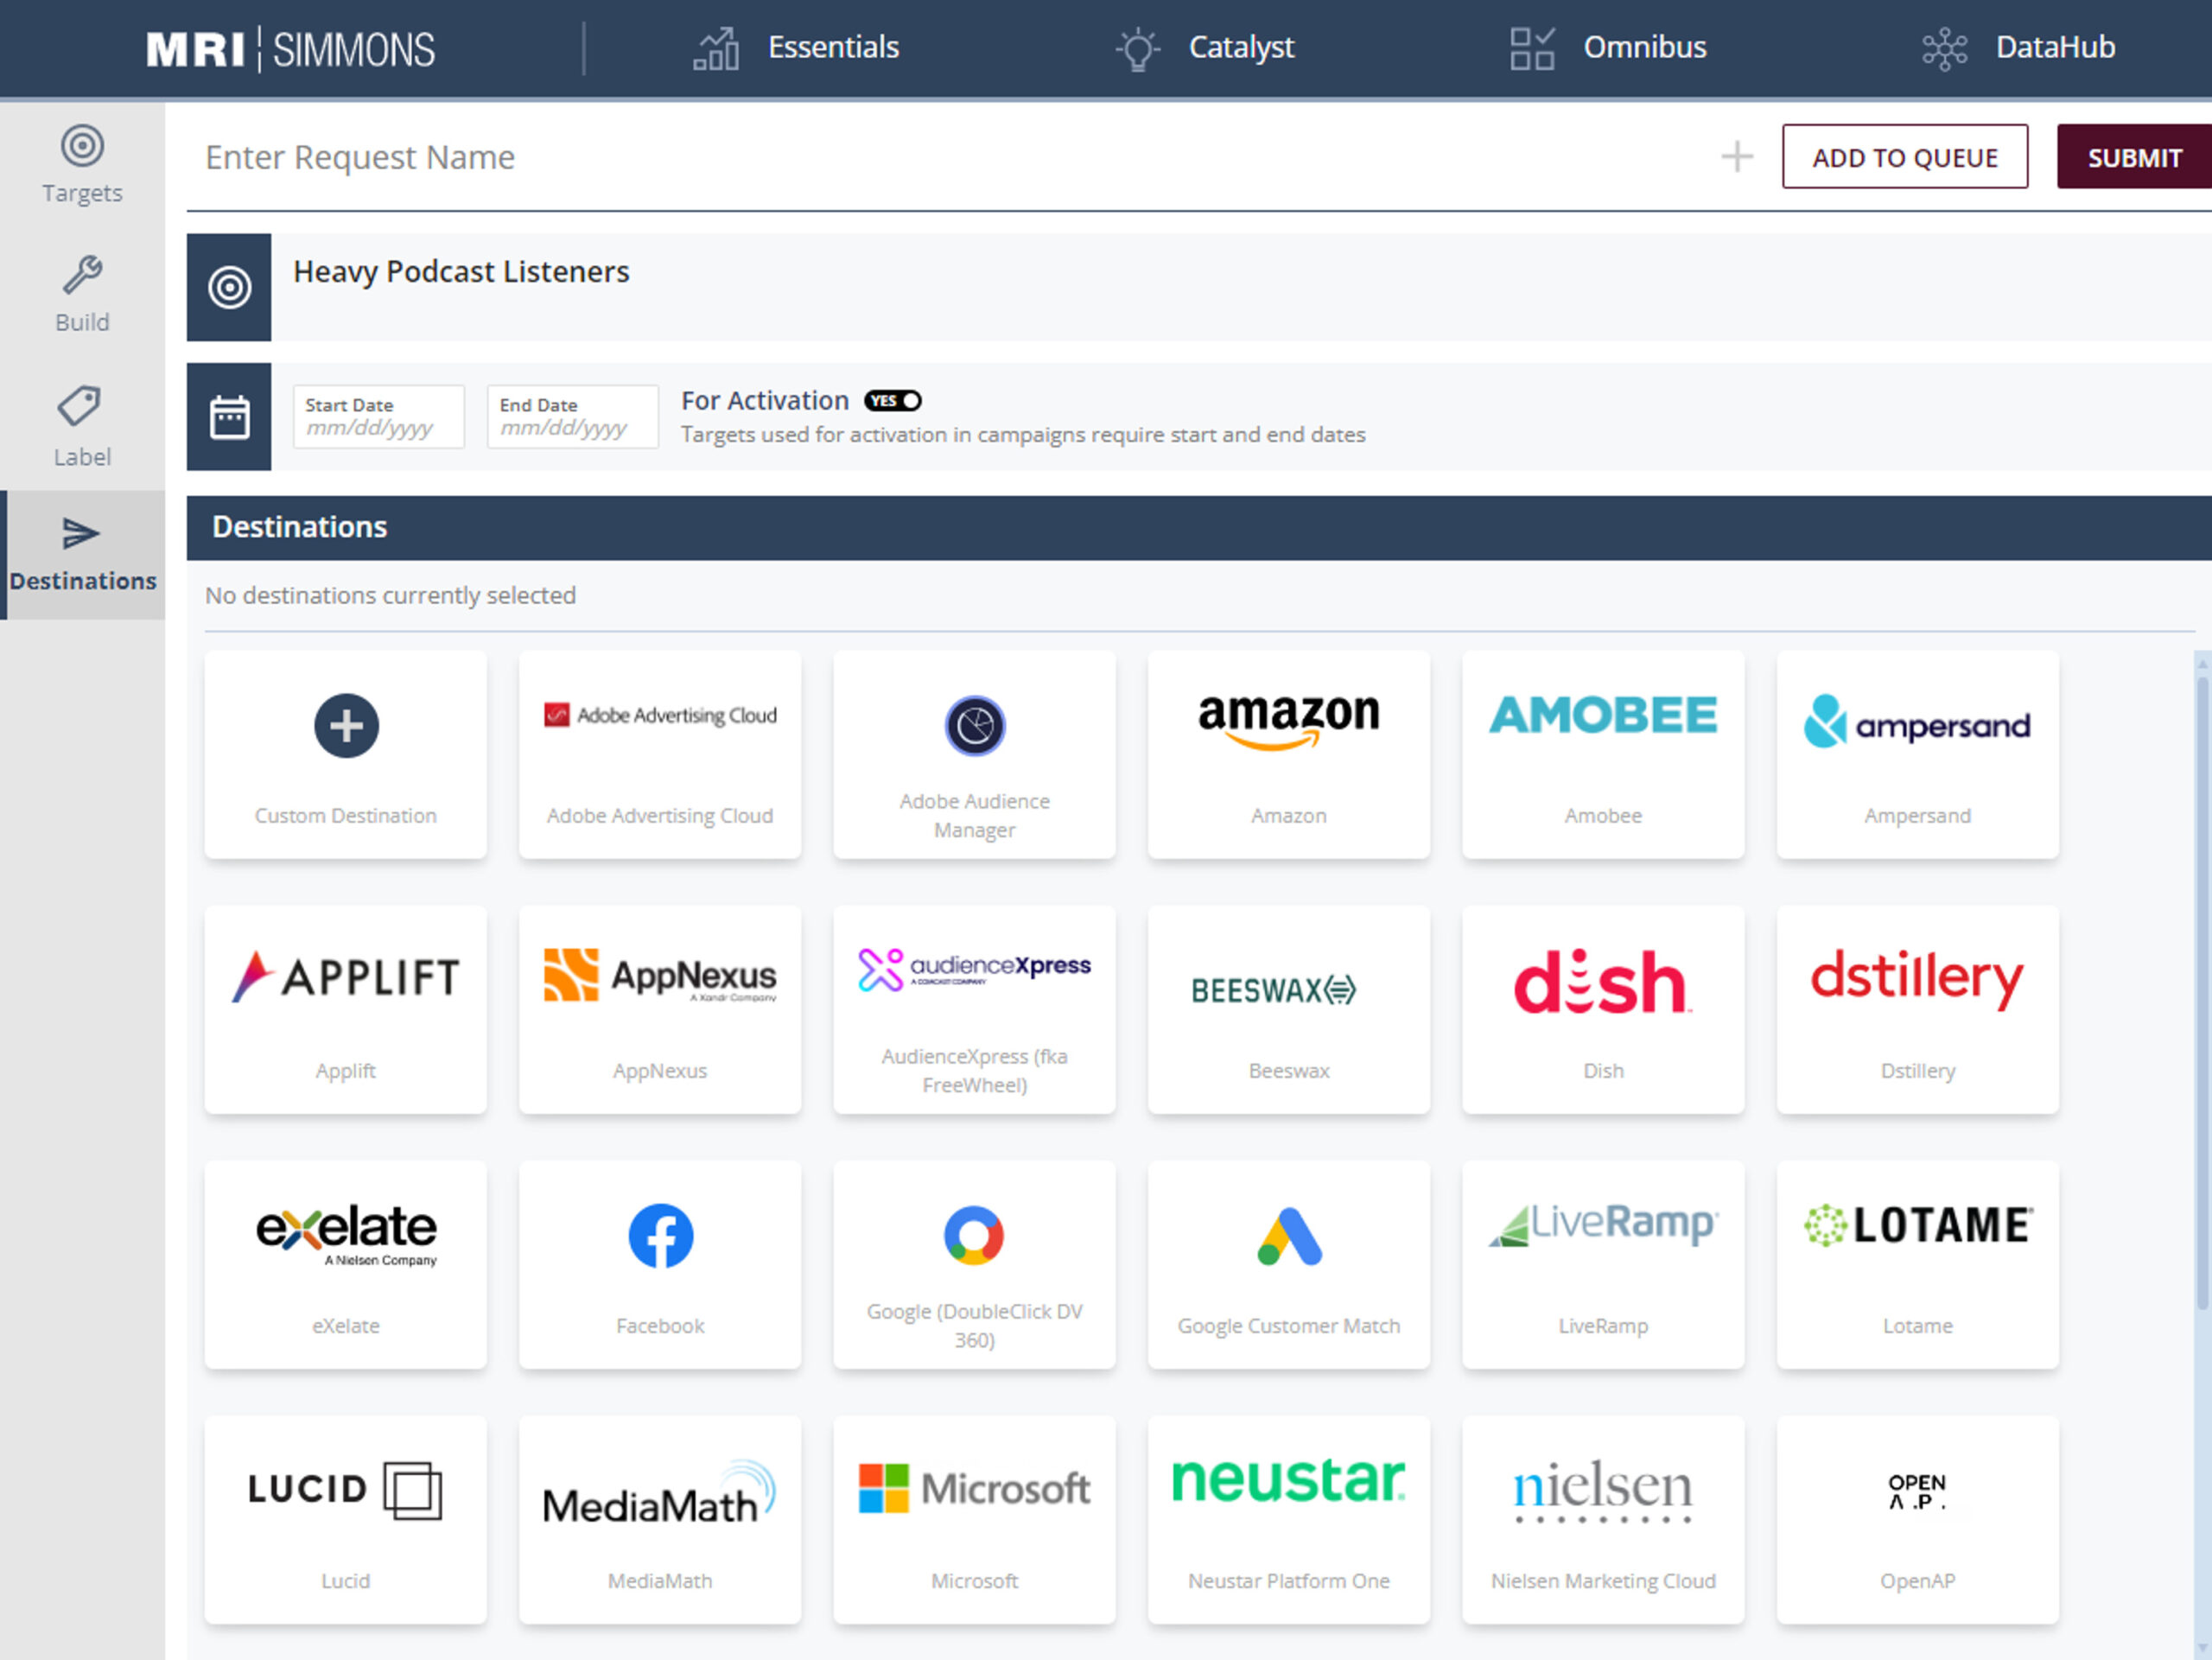The image size is (2212, 1660).
Task: Select the Ampersand destination card
Action: 1918,754
